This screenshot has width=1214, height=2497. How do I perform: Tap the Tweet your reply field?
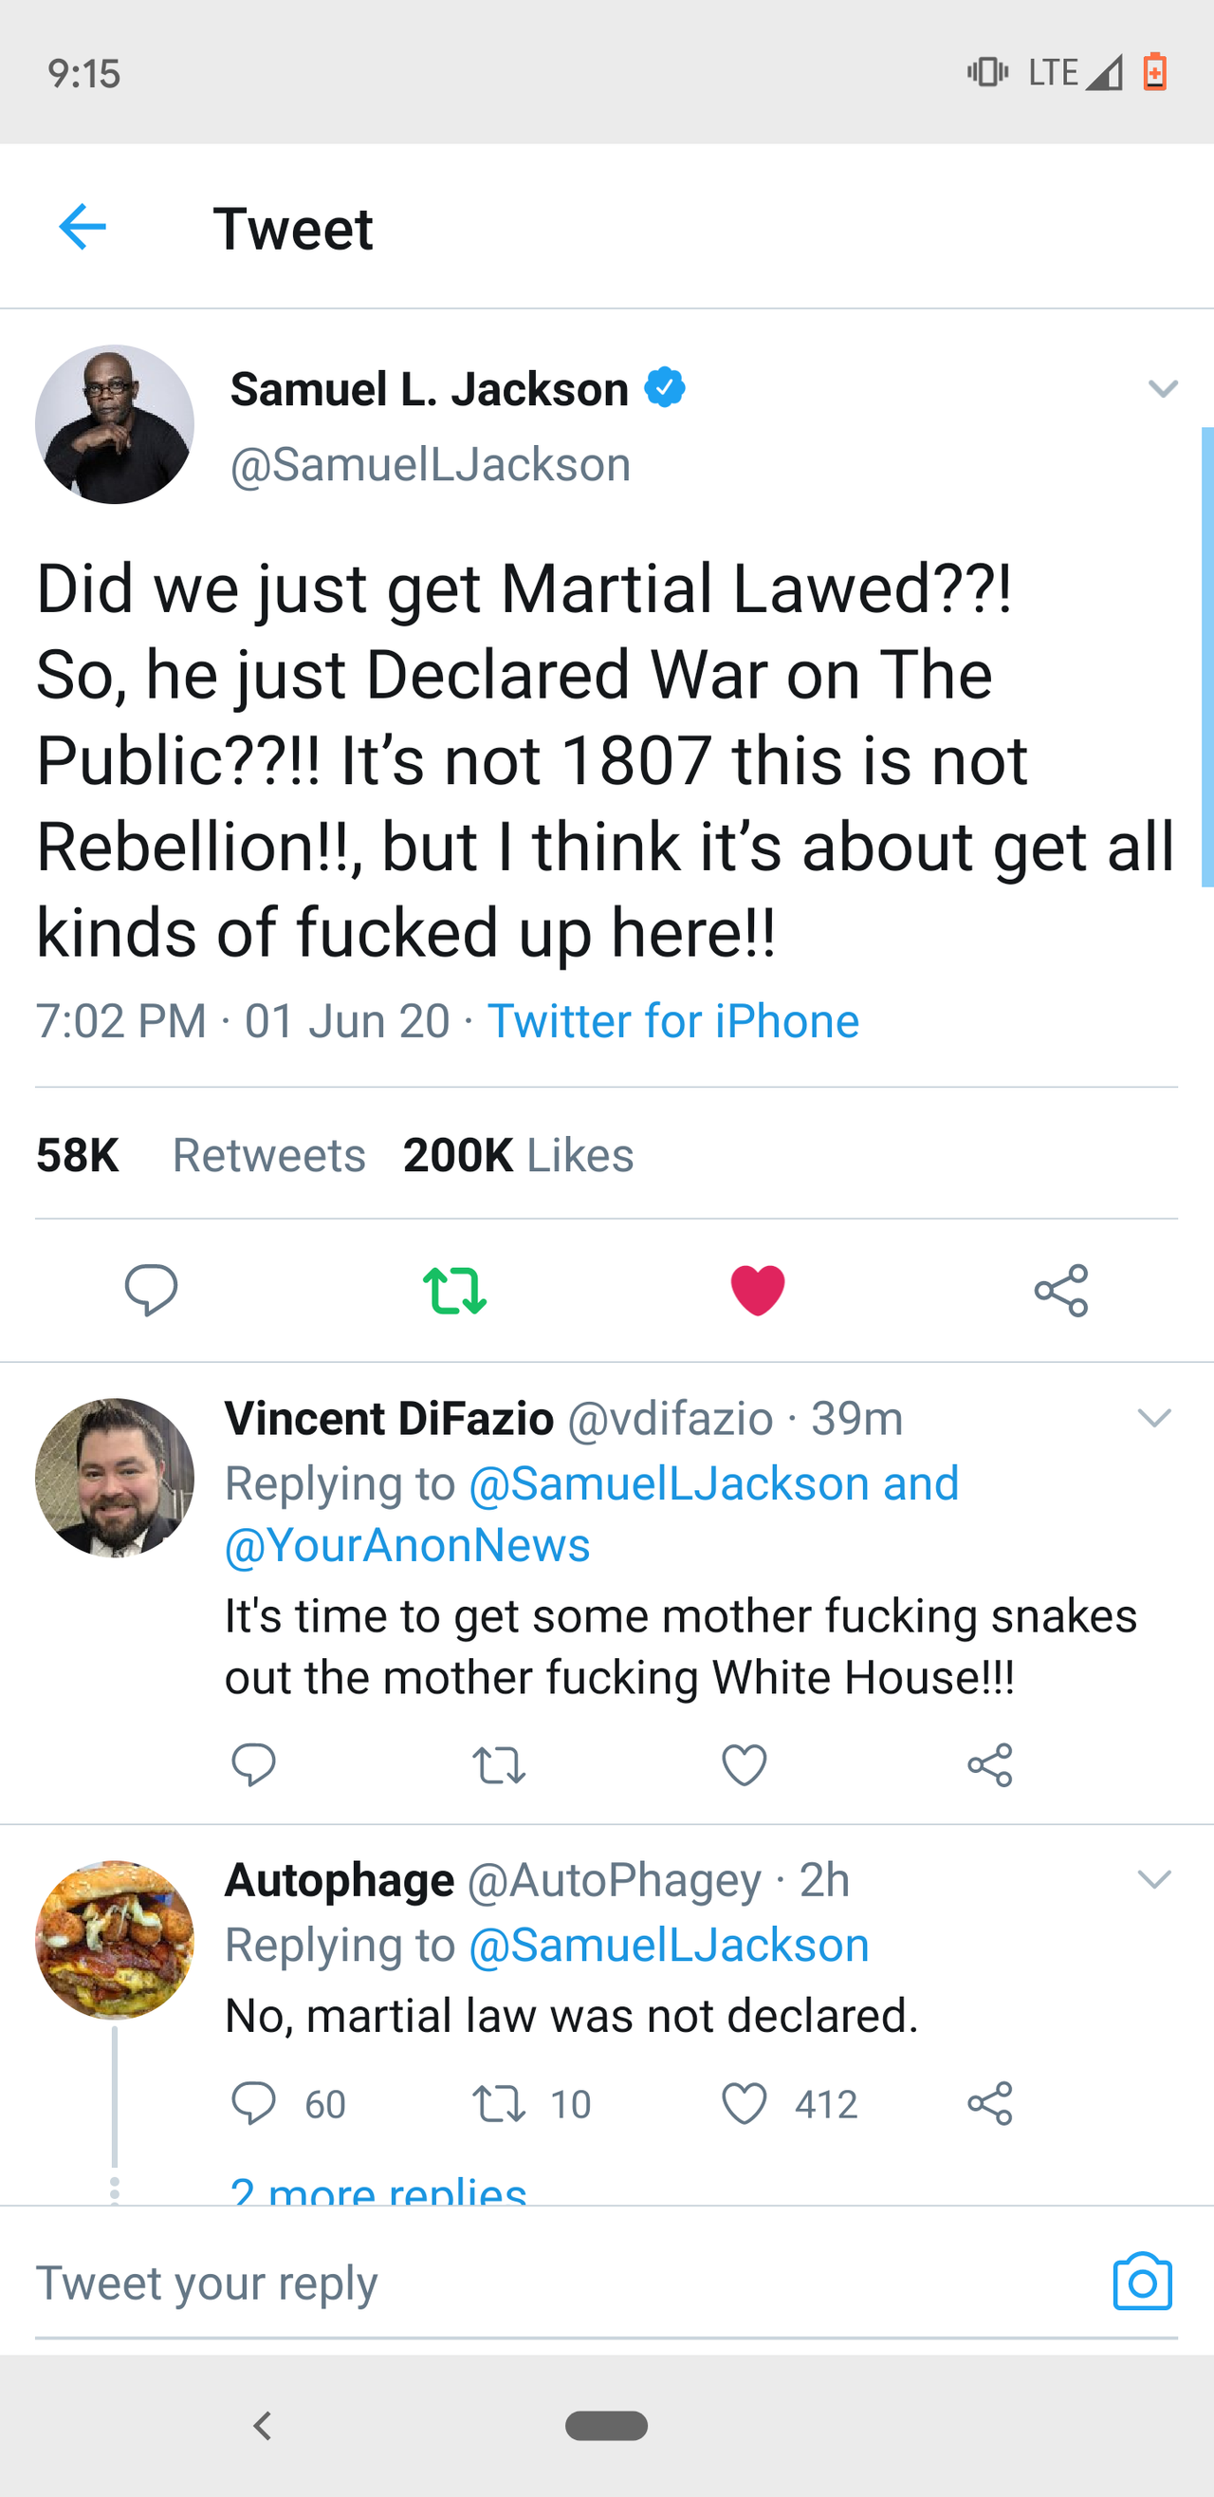(x=561, y=2282)
